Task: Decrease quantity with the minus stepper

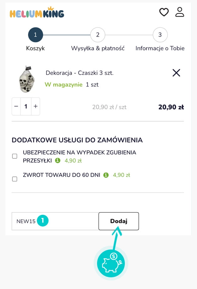Action: [x=16, y=106]
